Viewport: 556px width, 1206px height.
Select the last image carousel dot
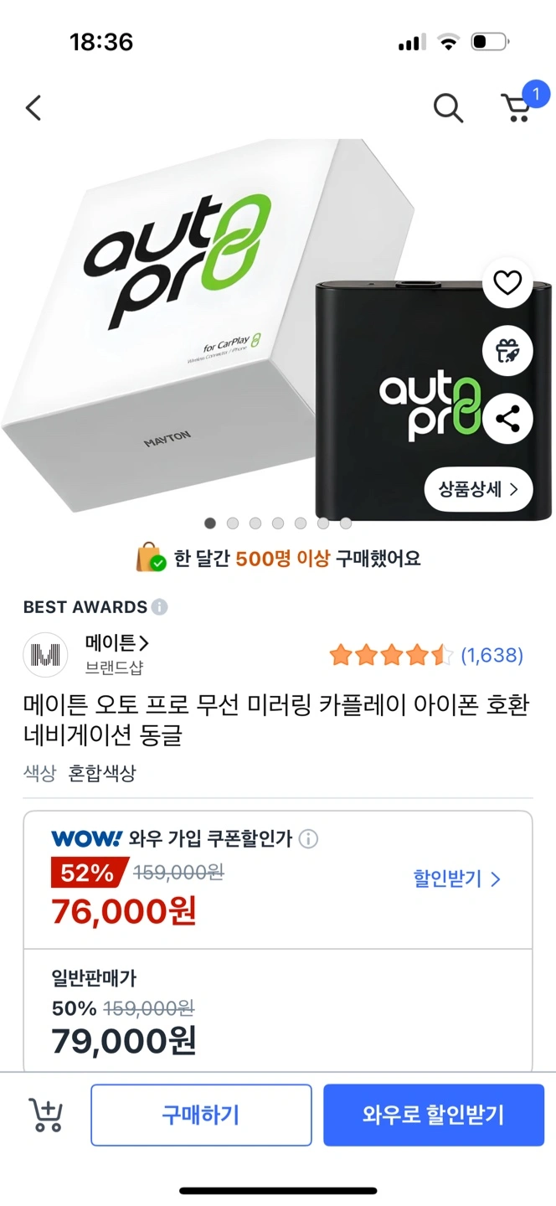pos(346,523)
